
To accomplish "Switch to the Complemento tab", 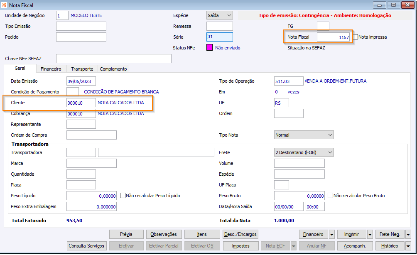I will (113, 69).
